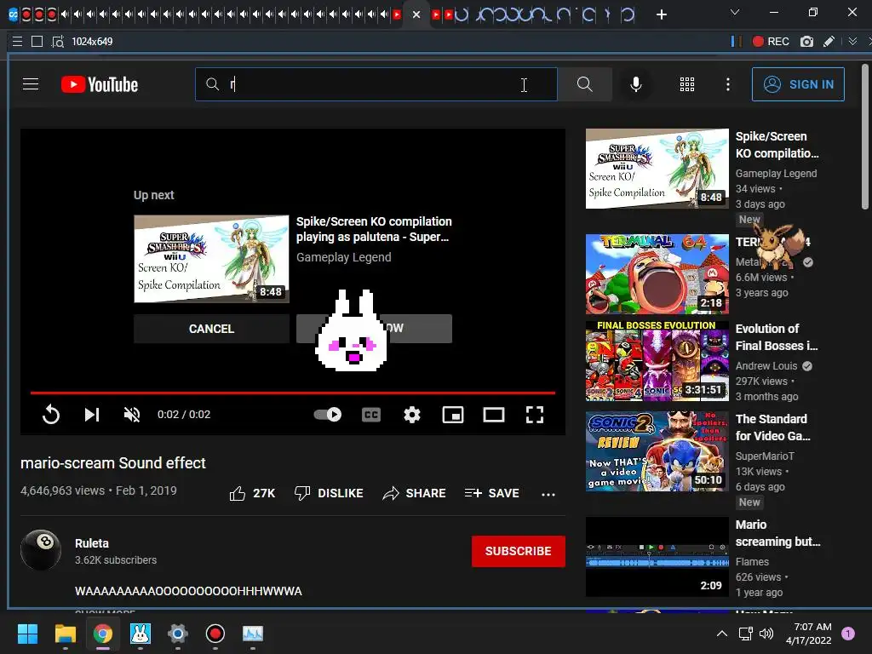Open Final Bosses Evolution thumbnail

(657, 360)
